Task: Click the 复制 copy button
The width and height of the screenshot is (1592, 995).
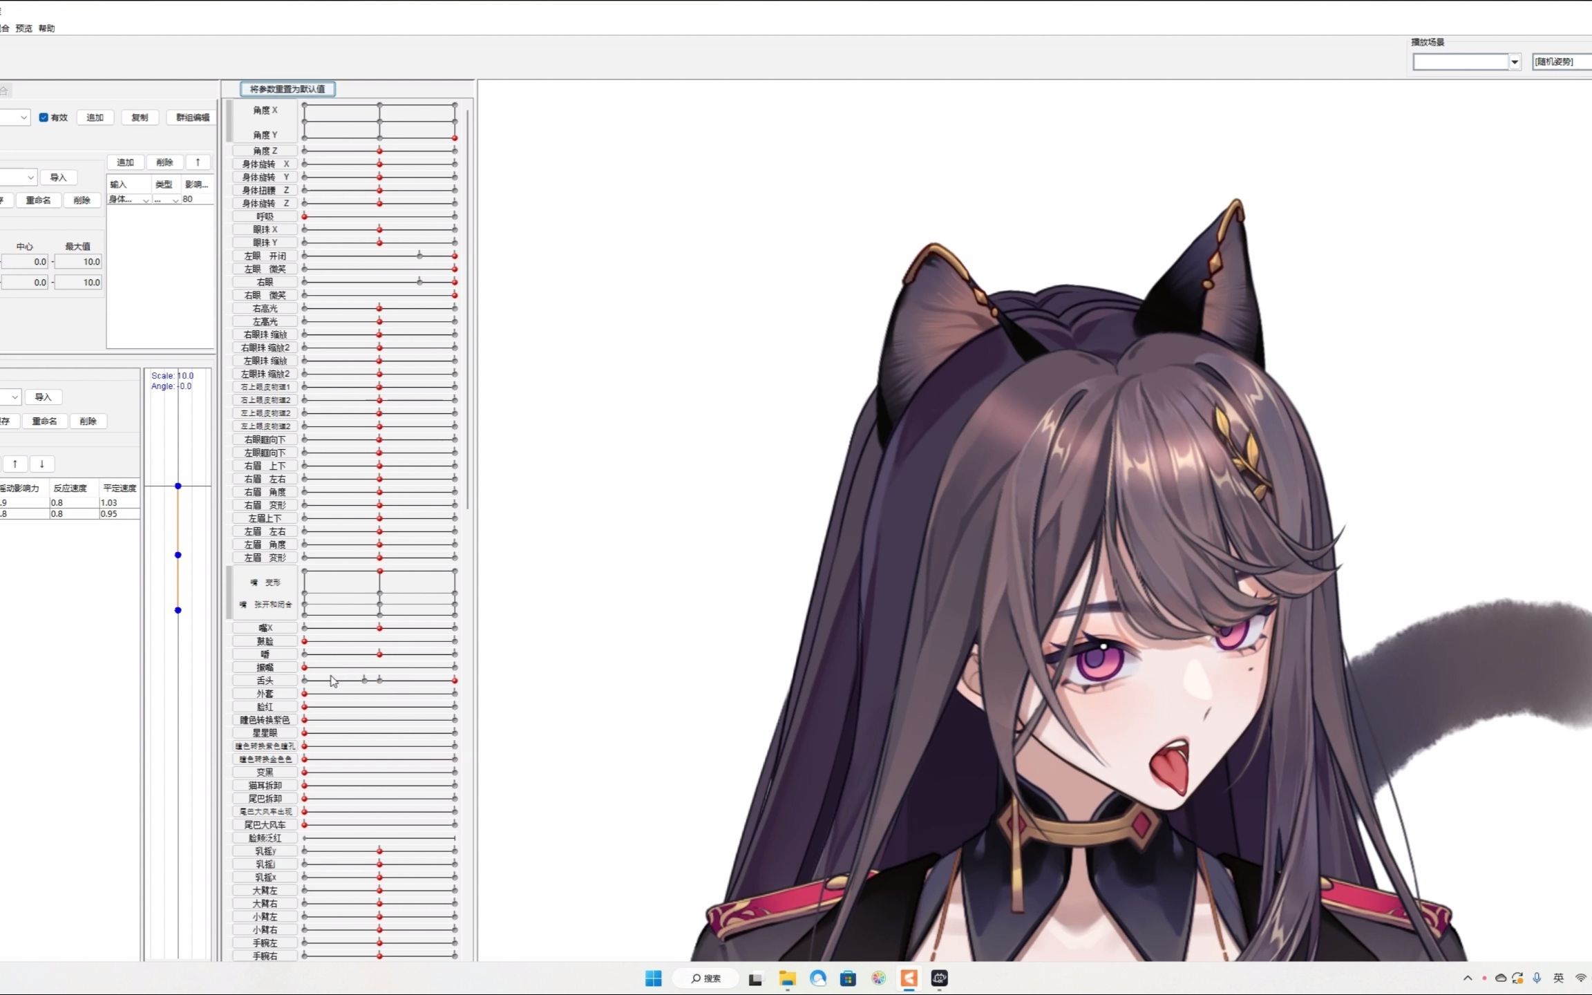Action: point(140,117)
